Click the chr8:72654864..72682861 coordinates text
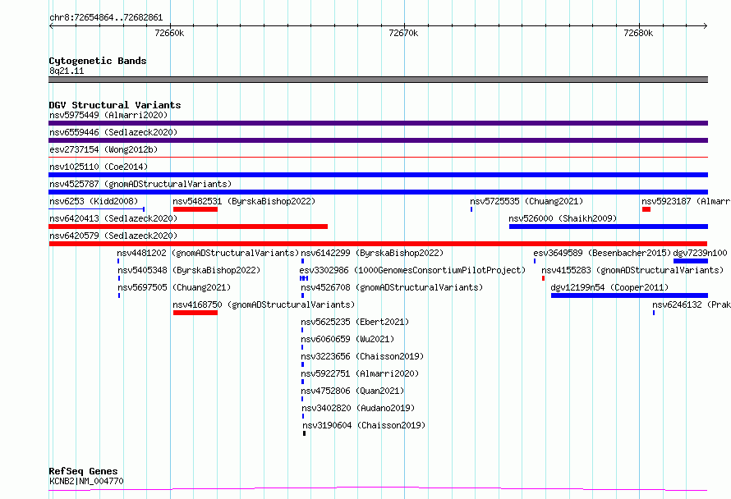The image size is (731, 499). [106, 18]
